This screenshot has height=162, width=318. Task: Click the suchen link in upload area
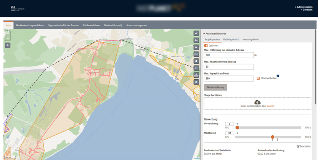[x=270, y=106]
